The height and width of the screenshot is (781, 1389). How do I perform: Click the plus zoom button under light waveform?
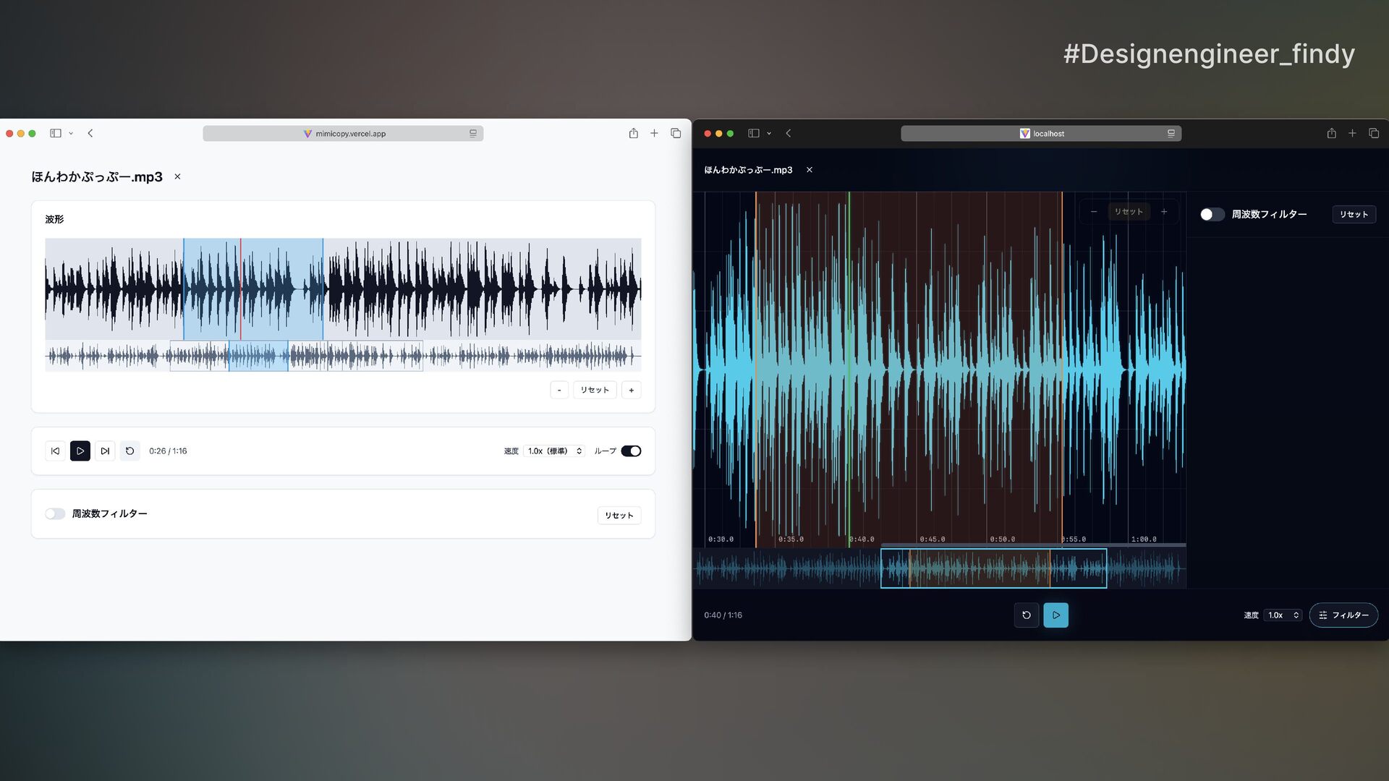point(631,390)
